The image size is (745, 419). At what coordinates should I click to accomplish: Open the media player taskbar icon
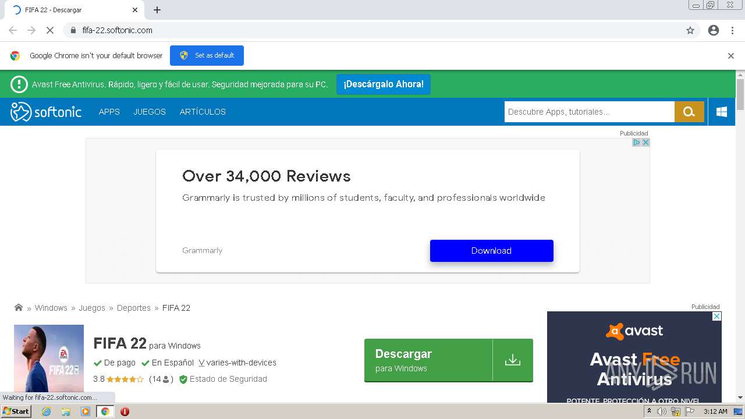(x=86, y=411)
